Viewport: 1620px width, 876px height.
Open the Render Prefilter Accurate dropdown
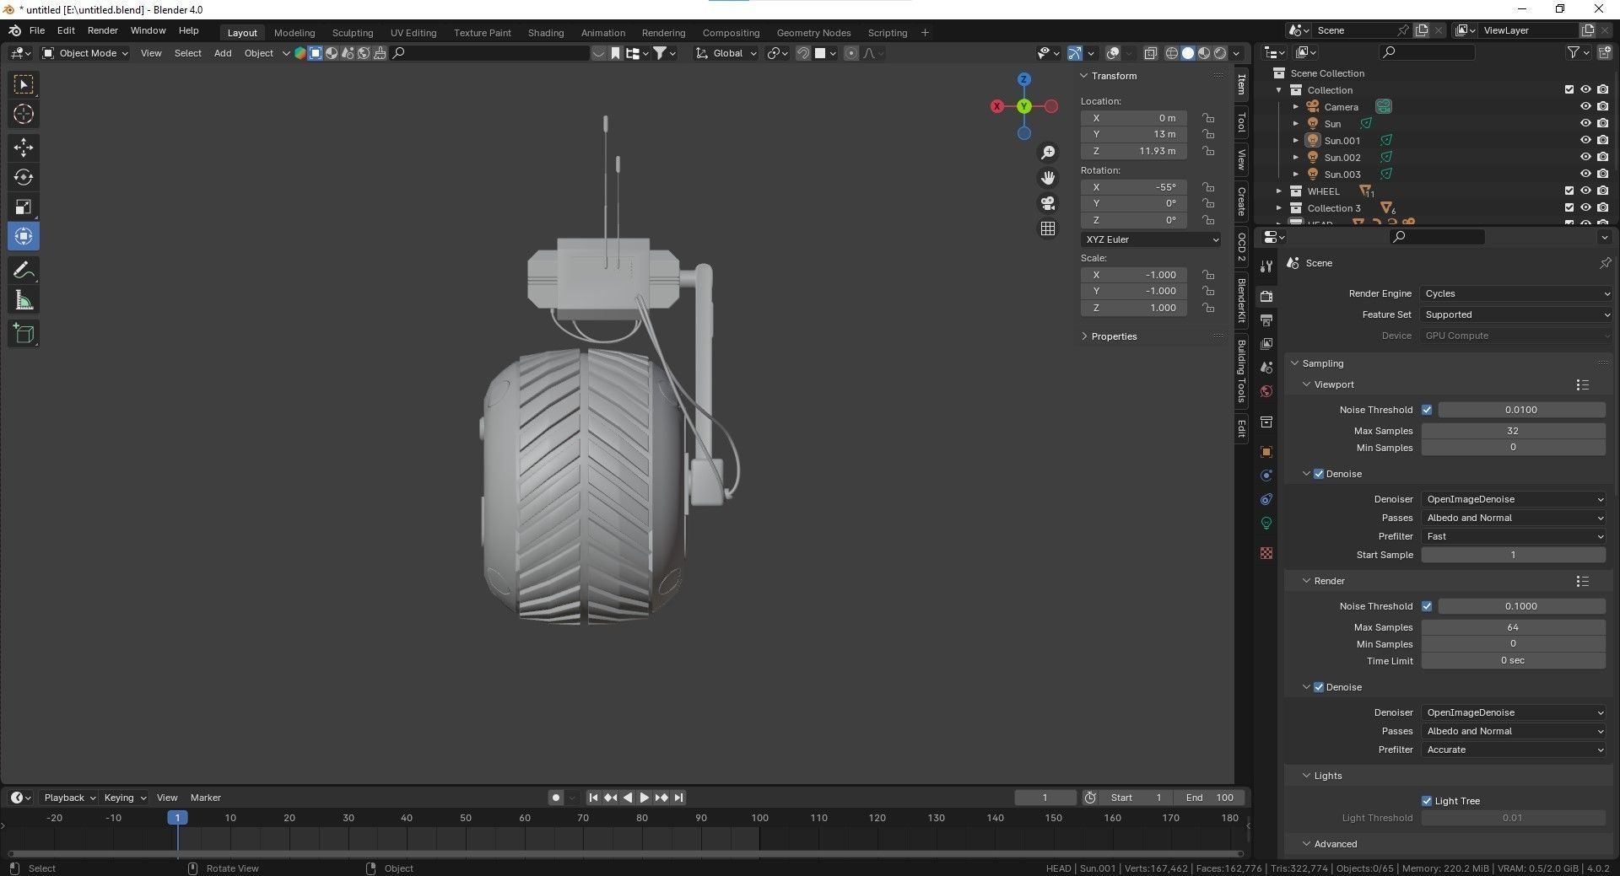coord(1514,750)
